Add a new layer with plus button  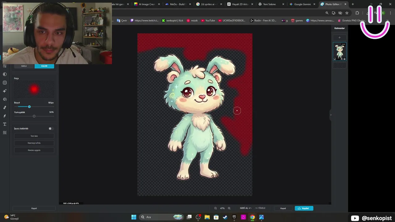coord(339,38)
